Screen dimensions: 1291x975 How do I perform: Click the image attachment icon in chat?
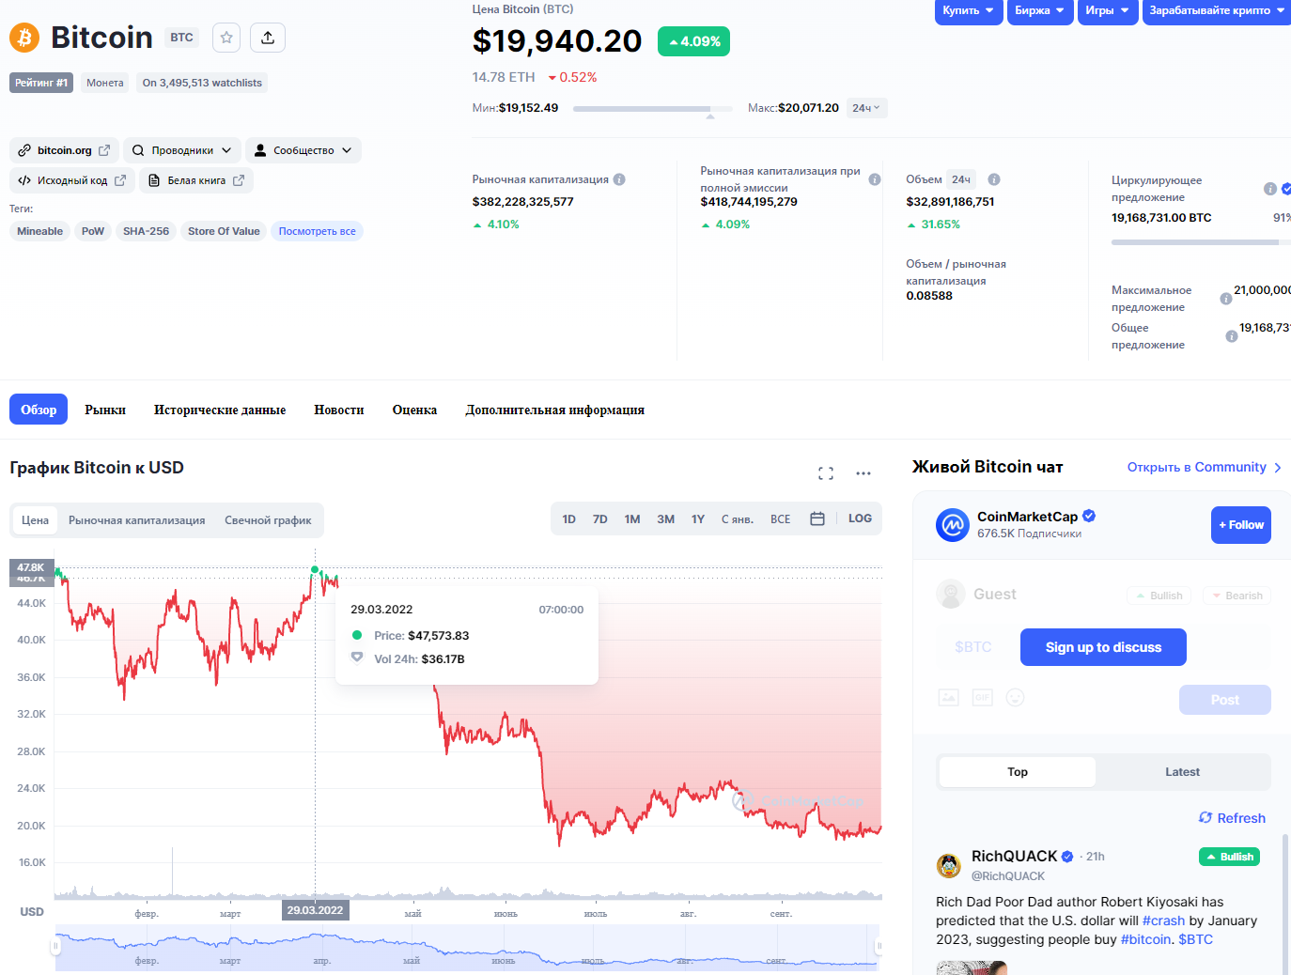coord(949,697)
